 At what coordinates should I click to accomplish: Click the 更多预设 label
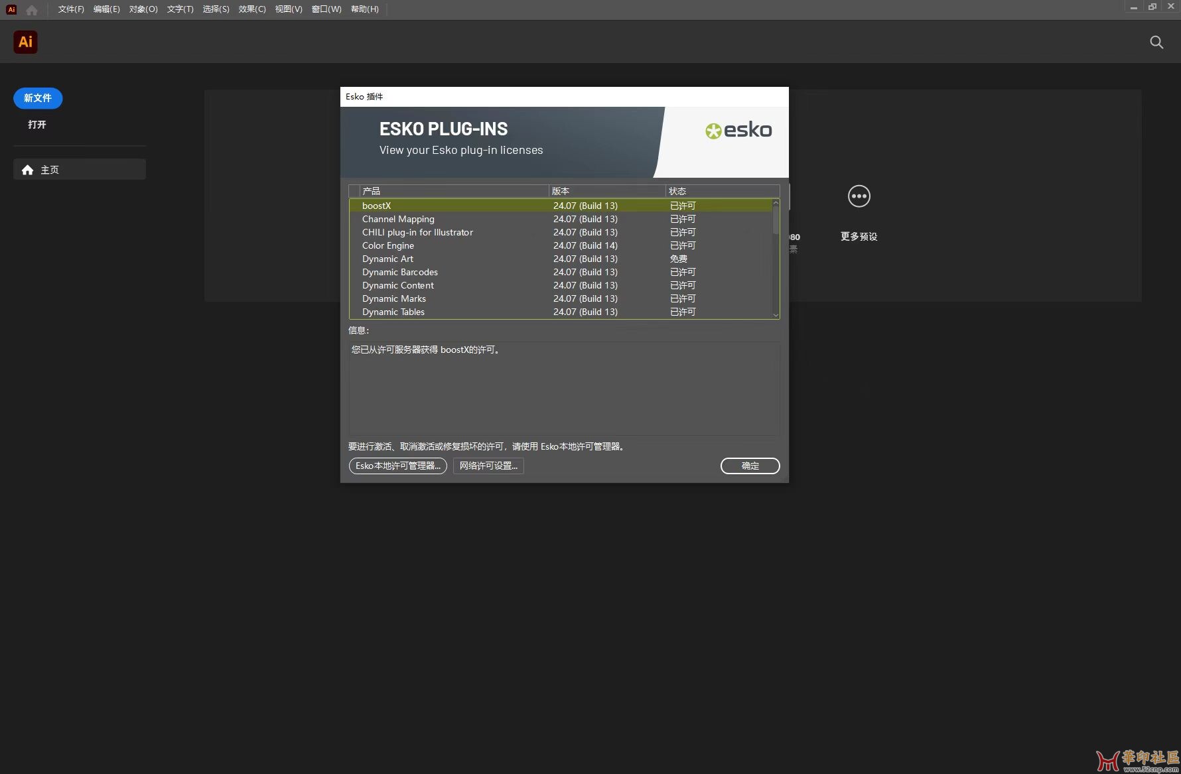pos(859,237)
